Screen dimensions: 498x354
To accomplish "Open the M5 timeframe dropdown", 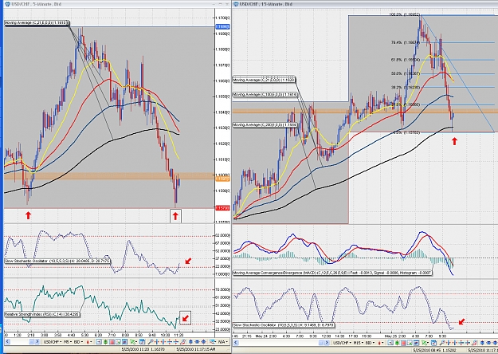I will (x=68, y=342).
